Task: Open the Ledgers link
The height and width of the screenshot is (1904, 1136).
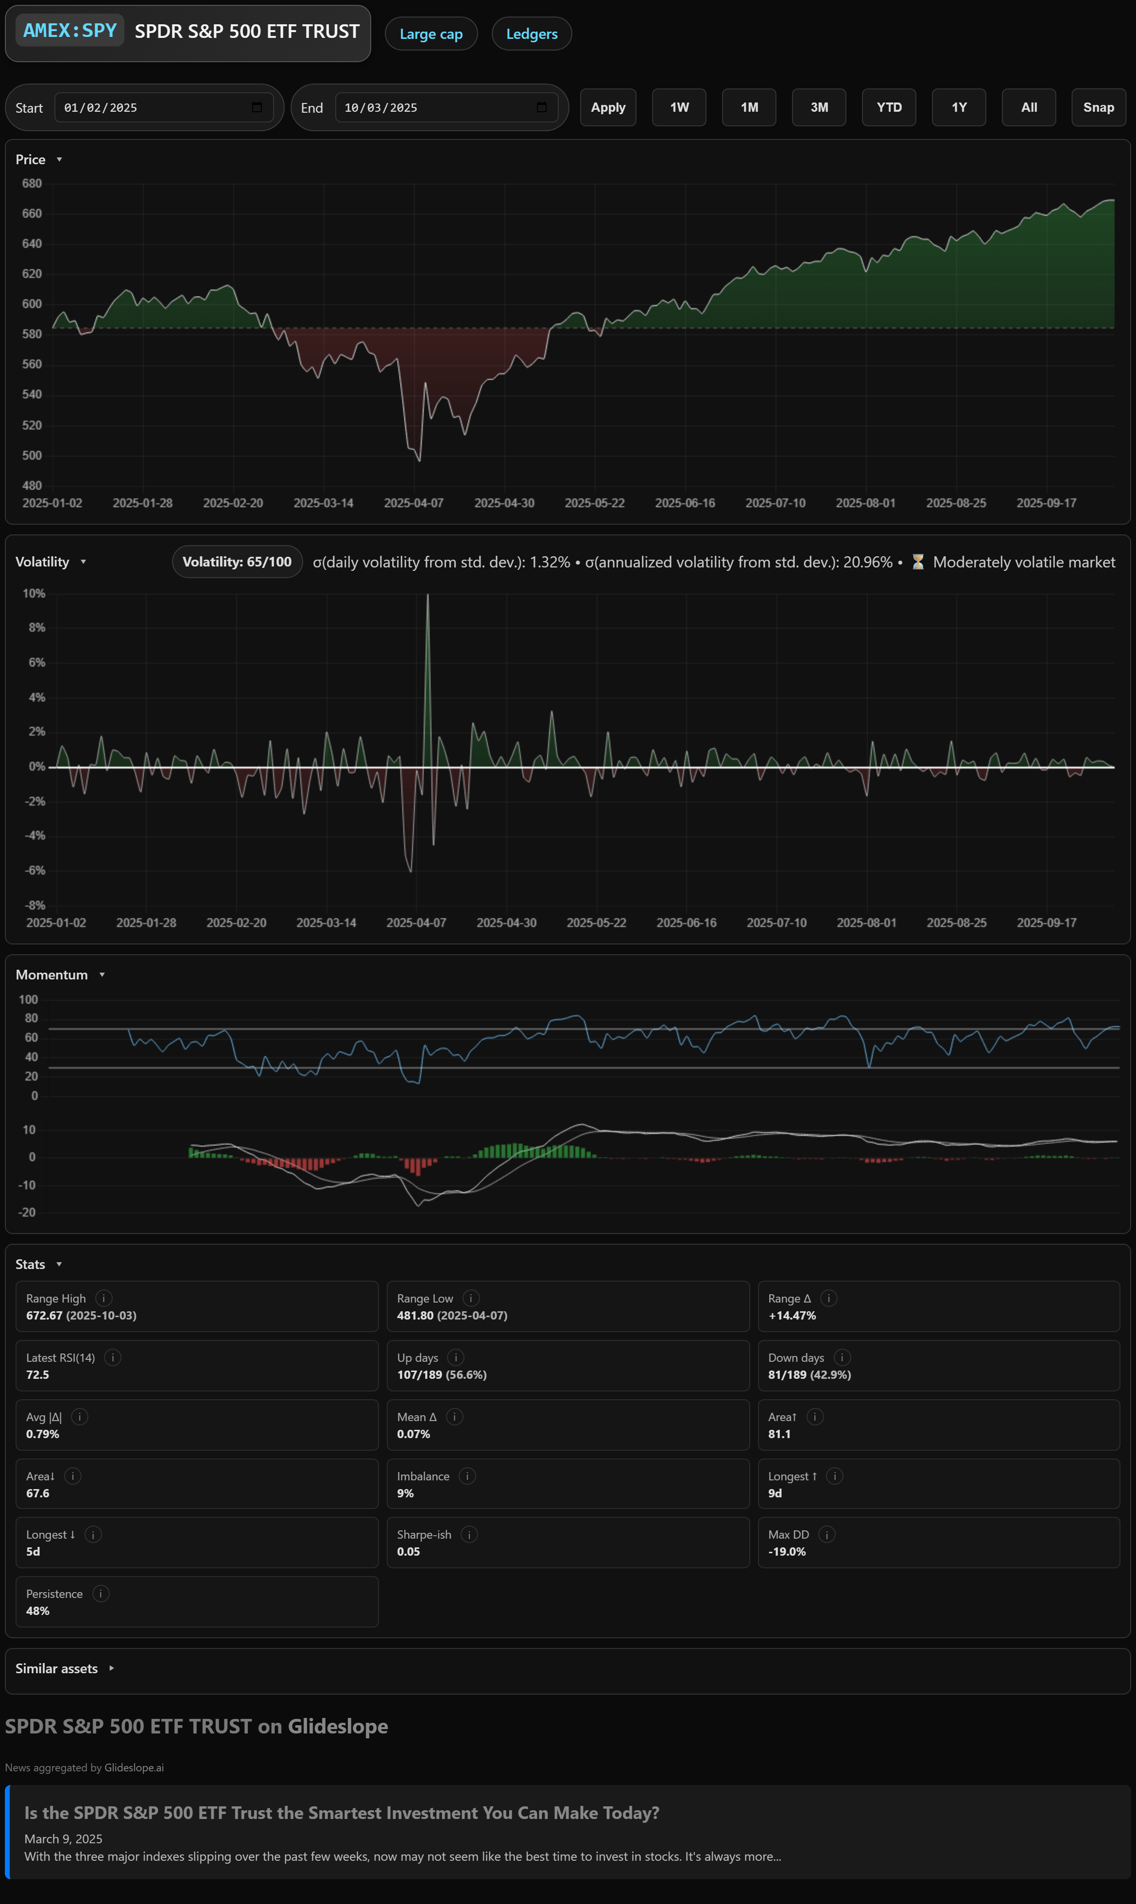Action: pyautogui.click(x=531, y=34)
